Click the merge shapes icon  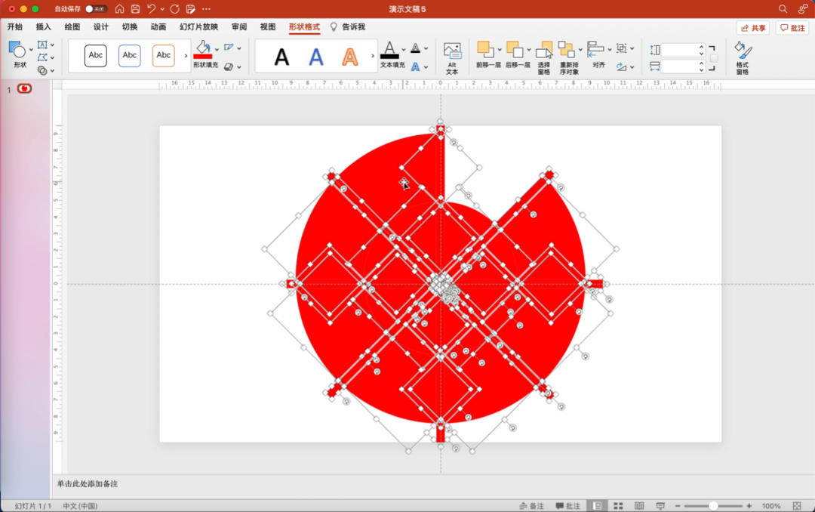42,70
